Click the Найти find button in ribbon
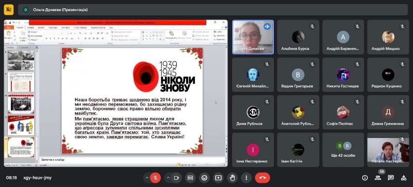 [x=218, y=32]
